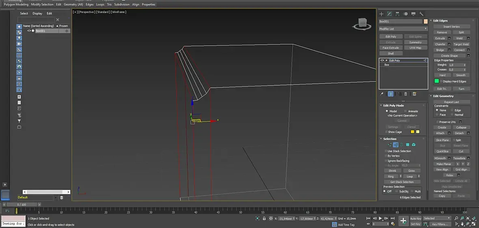Expand Edit Poly modifier in stack

click(x=386, y=60)
